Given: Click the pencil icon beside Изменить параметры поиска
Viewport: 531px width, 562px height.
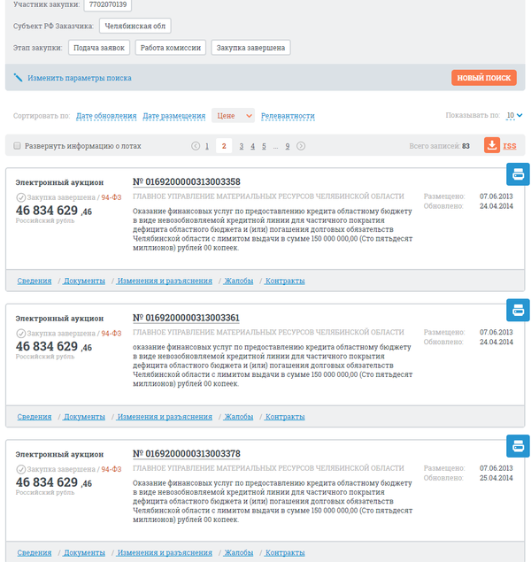Looking at the screenshot, I should pyautogui.click(x=18, y=78).
